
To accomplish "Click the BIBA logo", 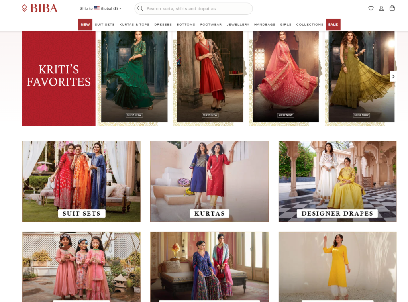I will pyautogui.click(x=40, y=8).
